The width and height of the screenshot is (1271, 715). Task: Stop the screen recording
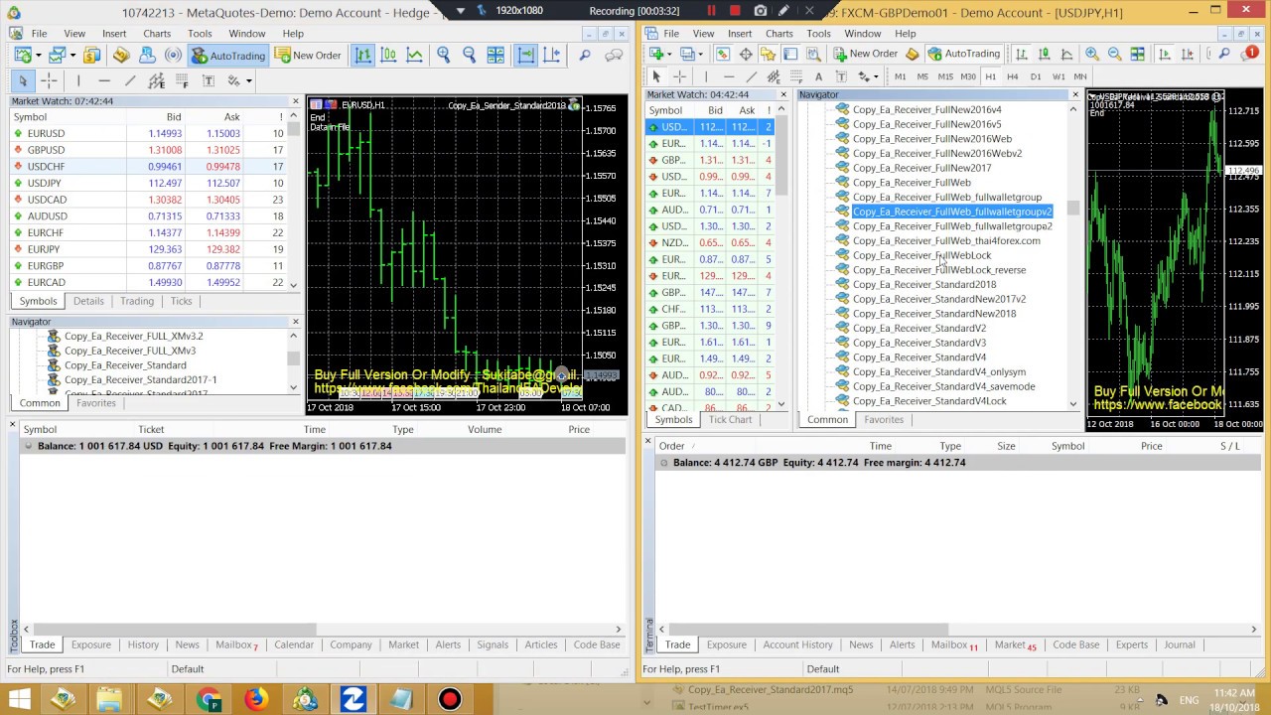point(735,11)
